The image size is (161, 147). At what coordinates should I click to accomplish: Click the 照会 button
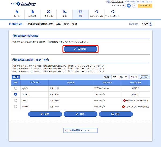116,114
